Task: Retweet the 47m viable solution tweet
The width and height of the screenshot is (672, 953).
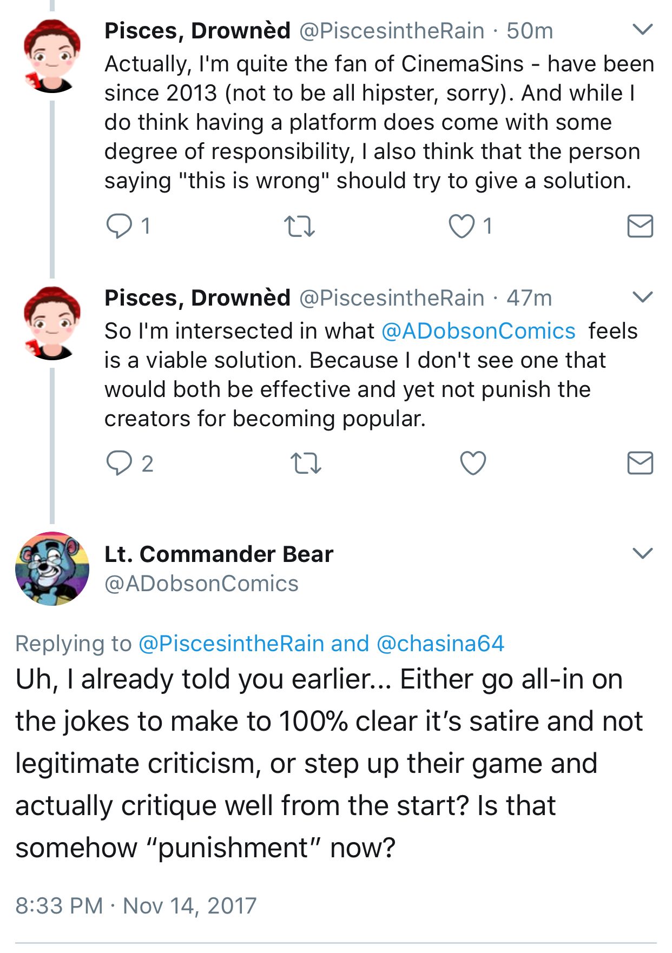Action: click(306, 464)
